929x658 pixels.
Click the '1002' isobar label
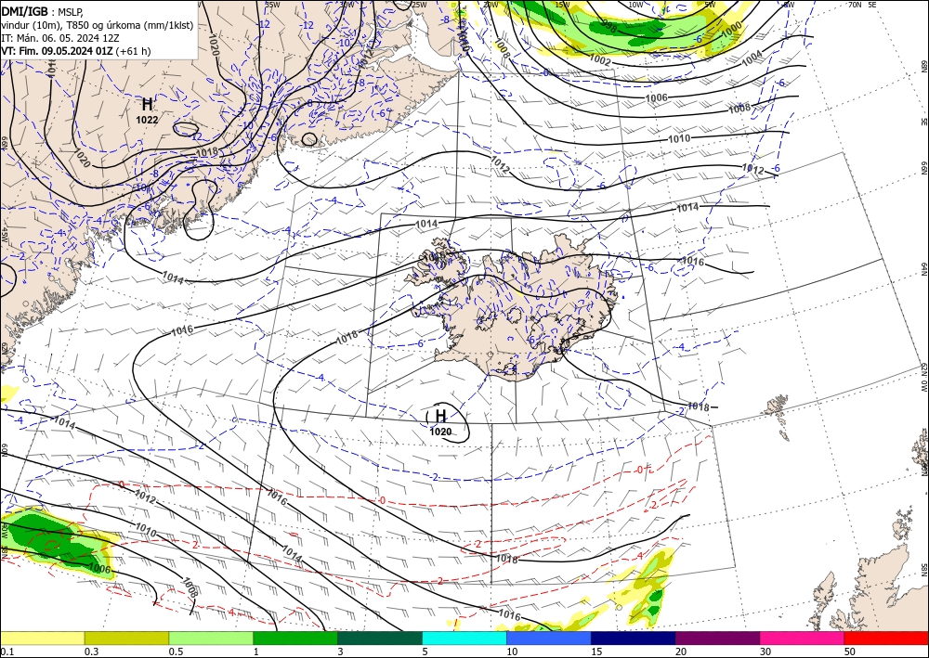(599, 59)
